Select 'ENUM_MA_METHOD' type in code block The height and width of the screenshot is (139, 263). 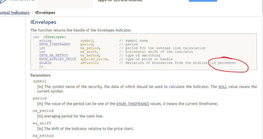tap(54, 55)
